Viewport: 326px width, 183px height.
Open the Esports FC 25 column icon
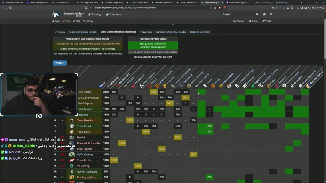tap(253, 86)
